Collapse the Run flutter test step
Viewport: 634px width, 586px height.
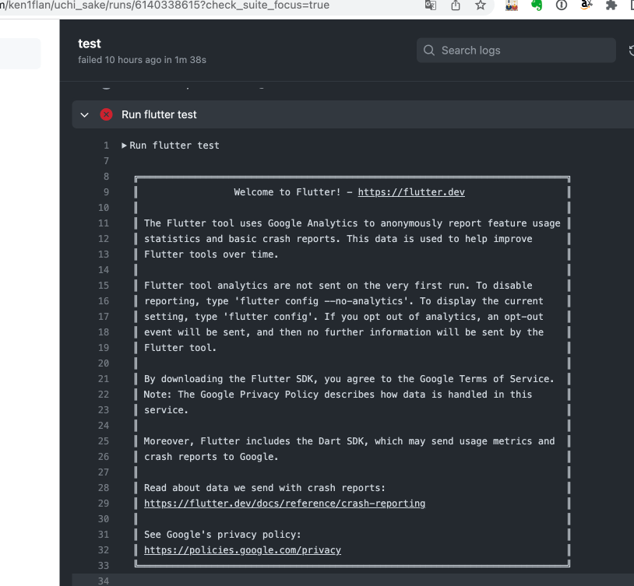point(84,114)
